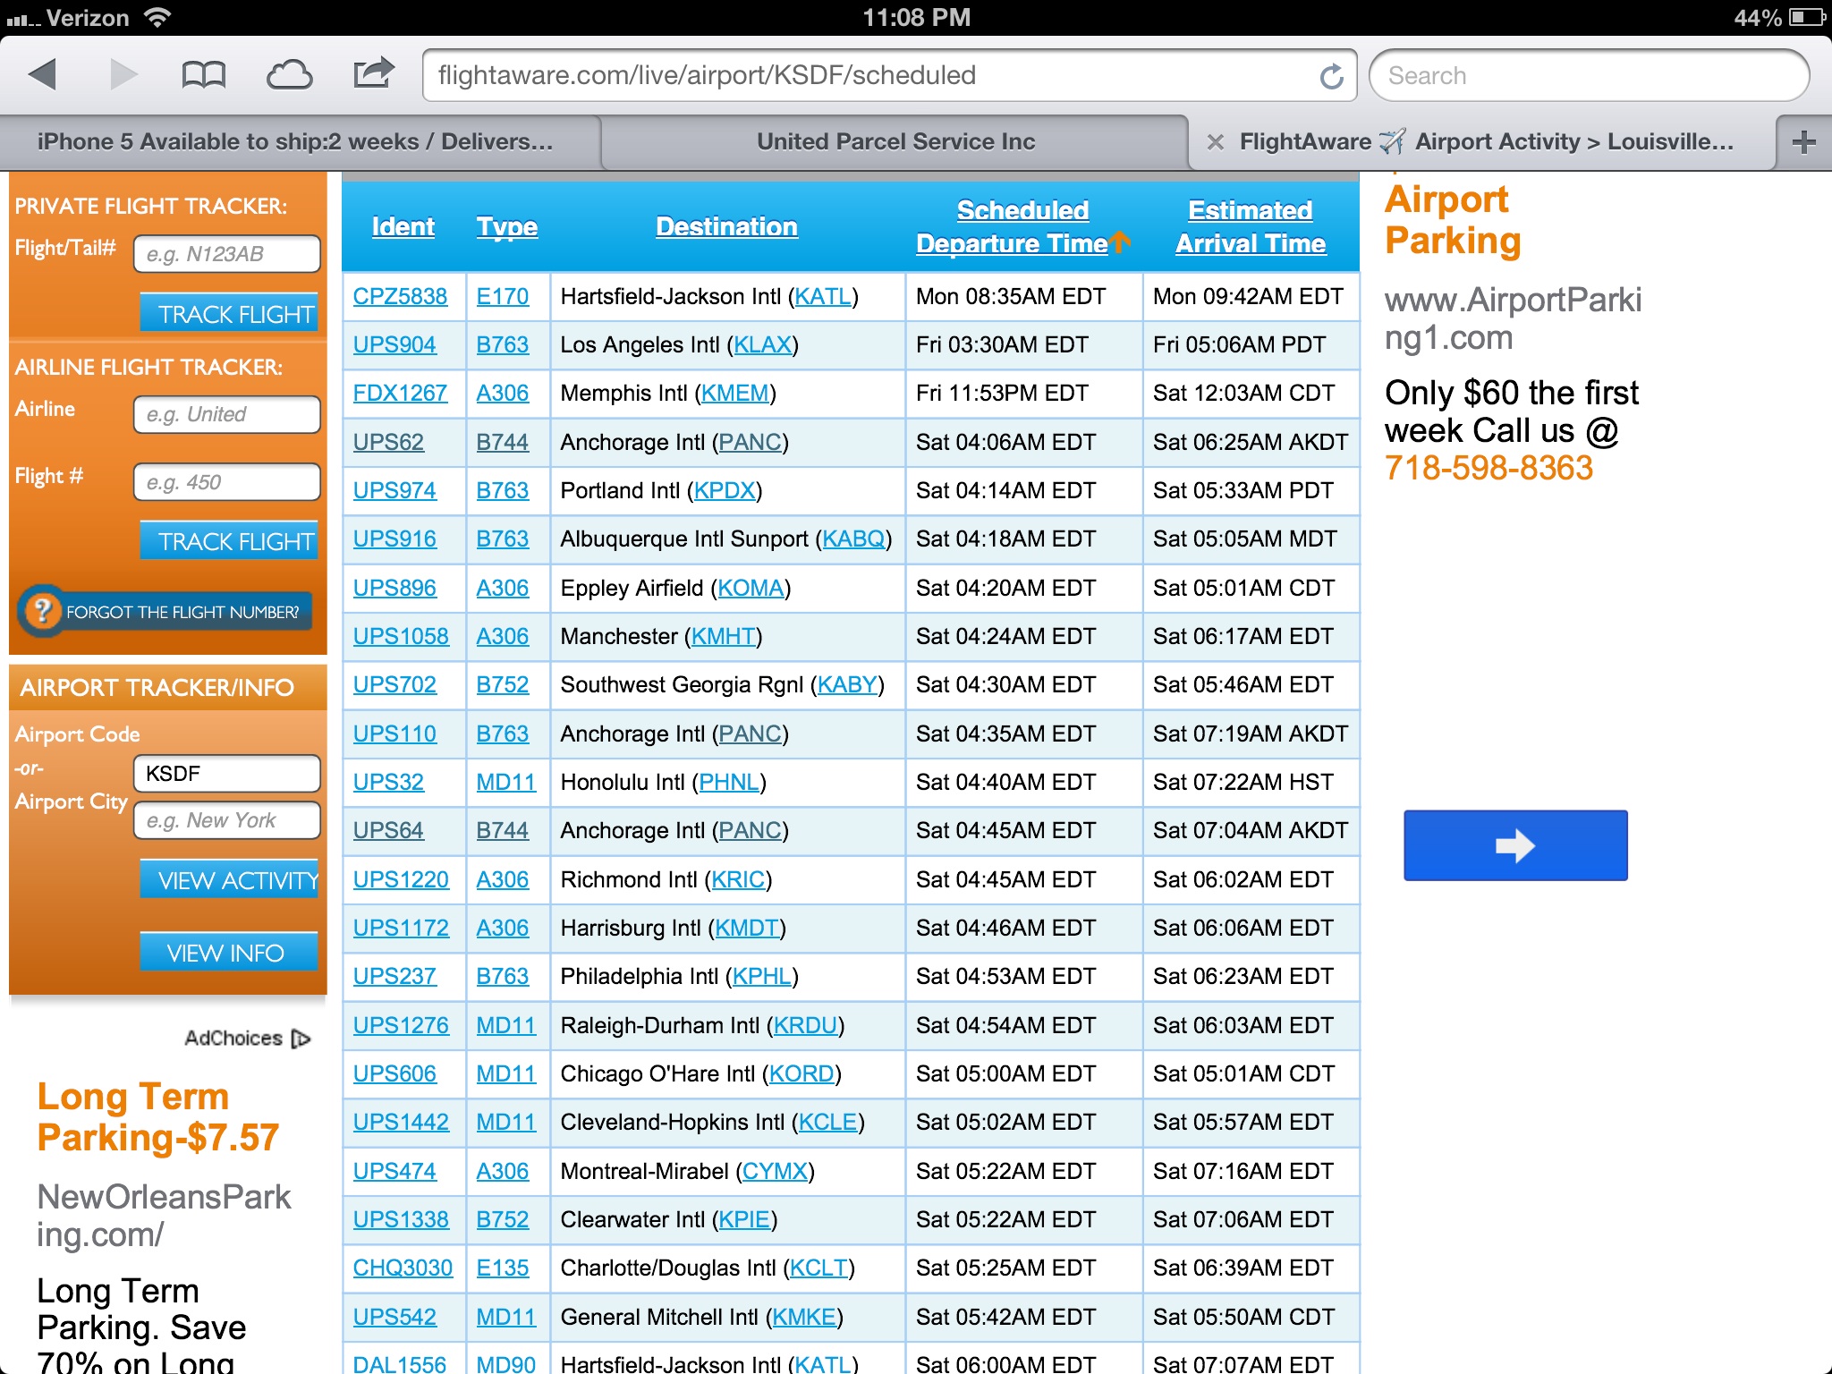Viewport: 1832px width, 1374px height.
Task: Click the Wi-Fi icon in status bar
Action: coord(157,16)
